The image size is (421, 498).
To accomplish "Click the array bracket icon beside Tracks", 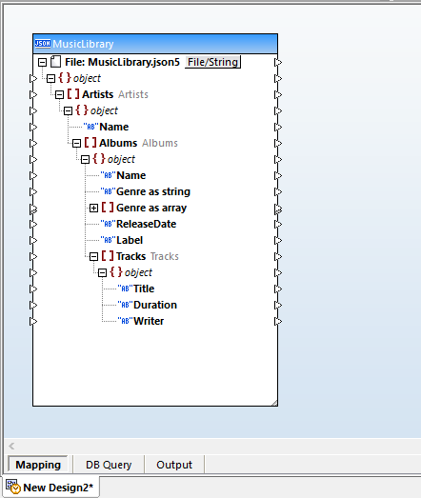I will click(108, 256).
